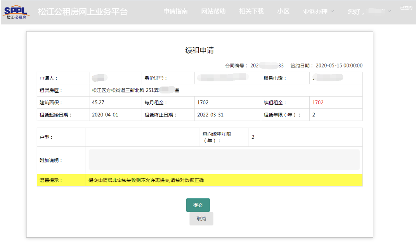The height and width of the screenshot is (242, 416).
Task: Click the 签约日期 value 2020-05-15
Action: click(x=339, y=66)
